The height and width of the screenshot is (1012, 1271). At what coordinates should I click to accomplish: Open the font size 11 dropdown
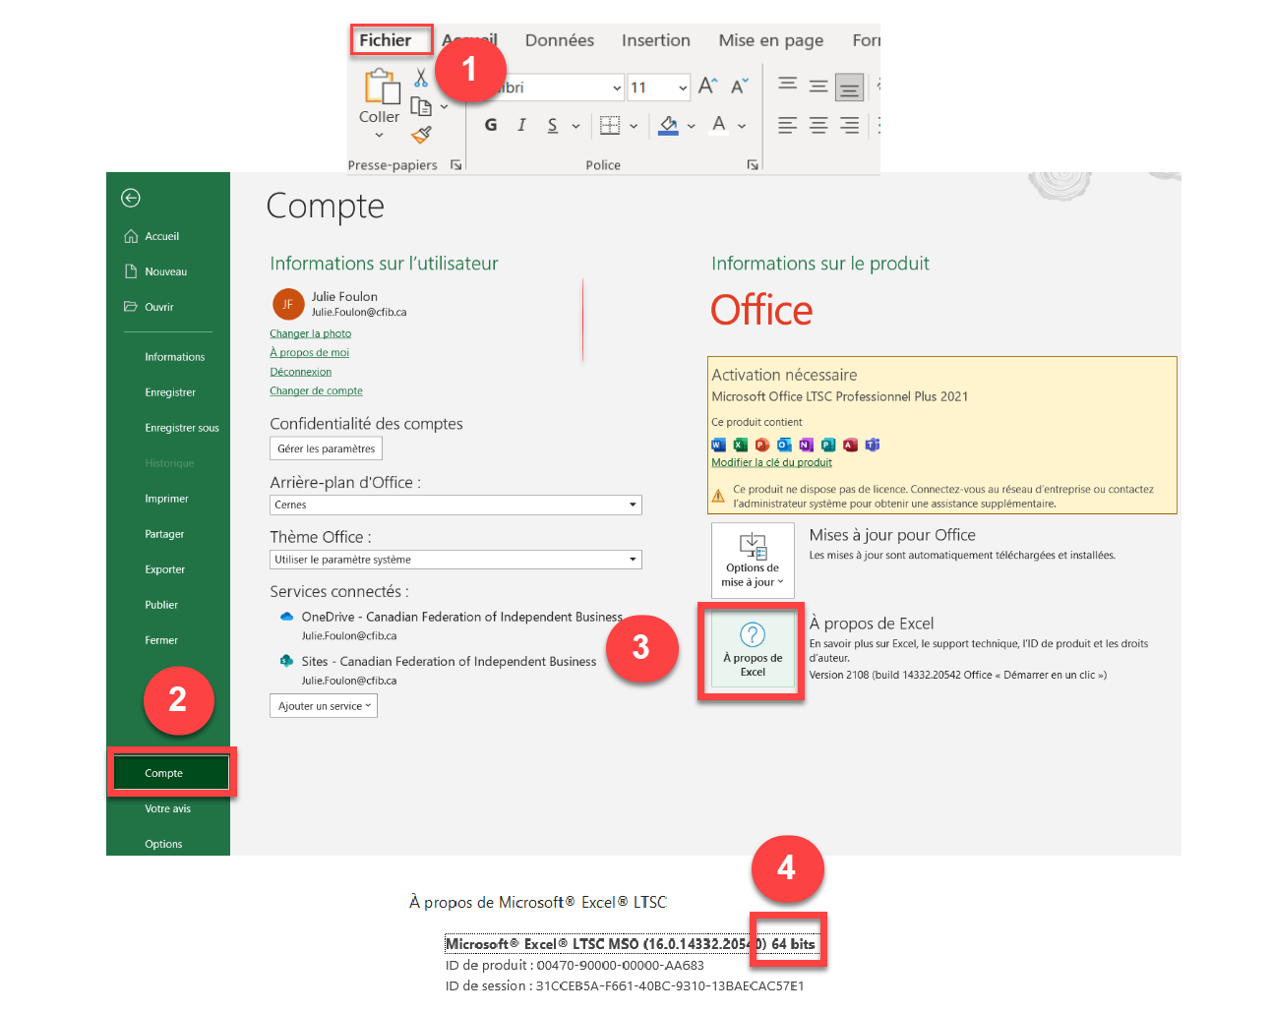(683, 88)
